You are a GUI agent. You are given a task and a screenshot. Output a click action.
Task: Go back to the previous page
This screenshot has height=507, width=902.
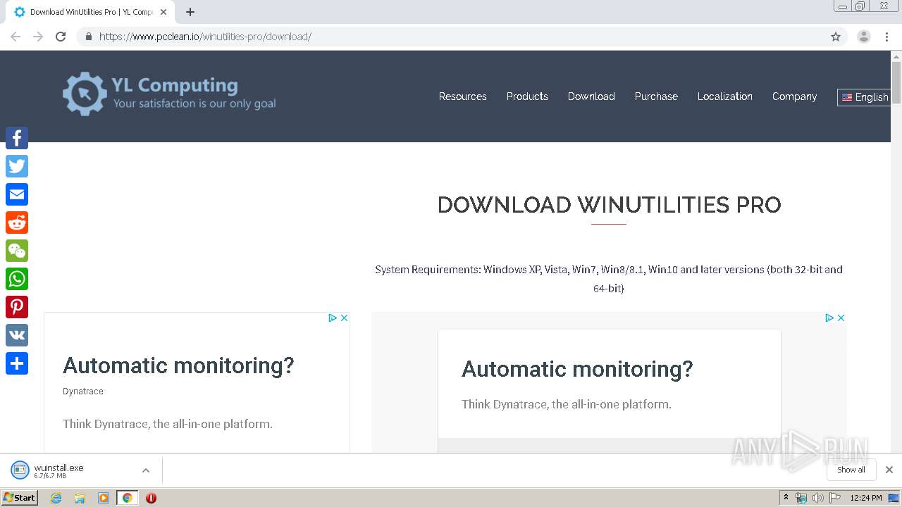[16, 37]
